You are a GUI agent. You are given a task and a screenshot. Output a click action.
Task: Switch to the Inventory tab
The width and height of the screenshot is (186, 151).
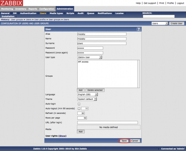pyautogui.click(x=21, y=9)
